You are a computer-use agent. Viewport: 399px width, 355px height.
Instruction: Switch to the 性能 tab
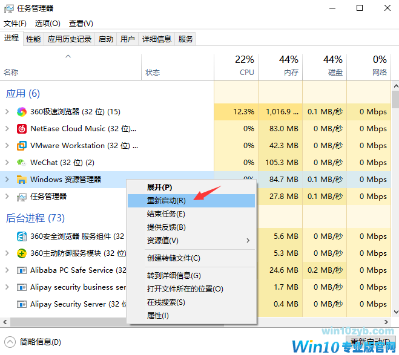click(x=33, y=39)
